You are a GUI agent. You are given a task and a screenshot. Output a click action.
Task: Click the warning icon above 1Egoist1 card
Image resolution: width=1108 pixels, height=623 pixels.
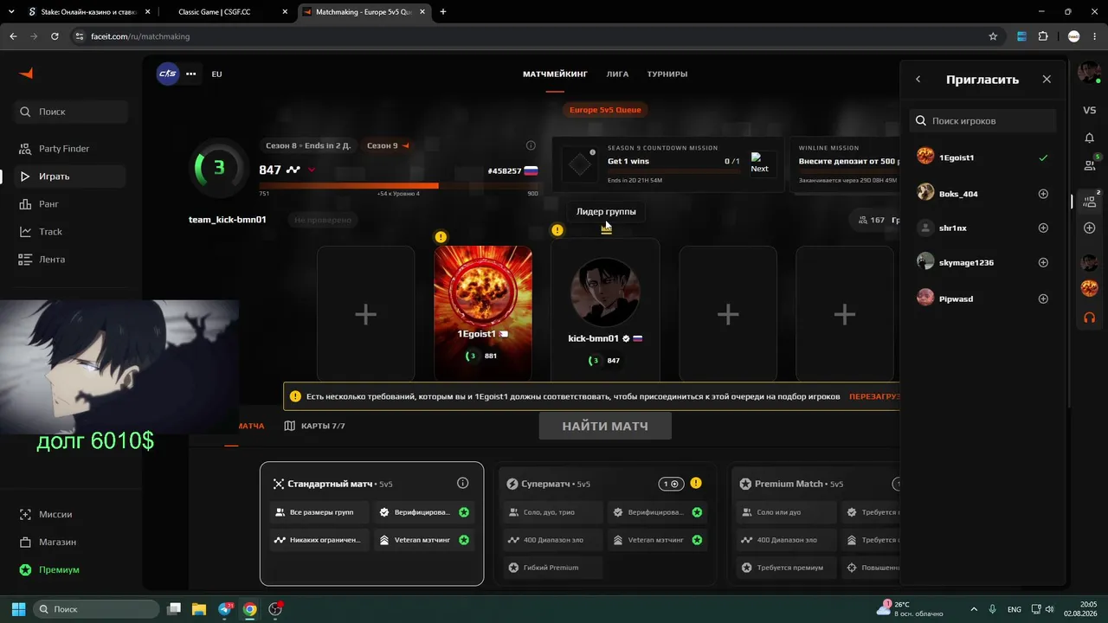click(441, 237)
